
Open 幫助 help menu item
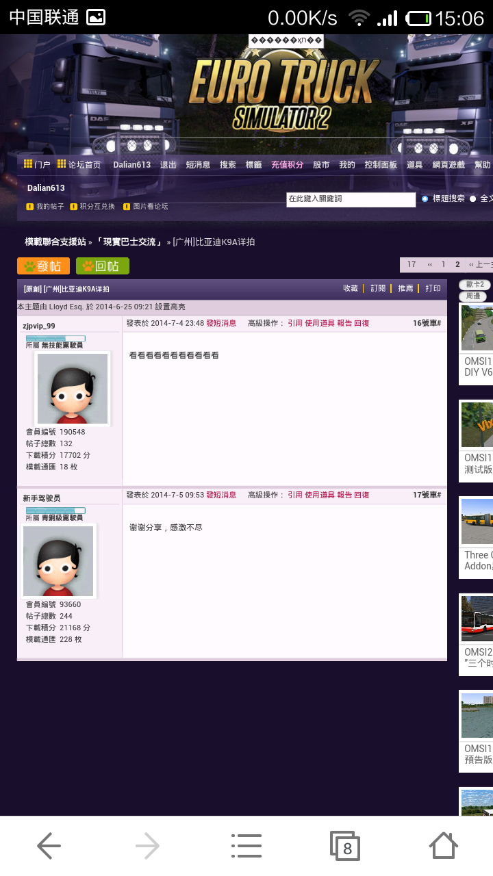[483, 164]
